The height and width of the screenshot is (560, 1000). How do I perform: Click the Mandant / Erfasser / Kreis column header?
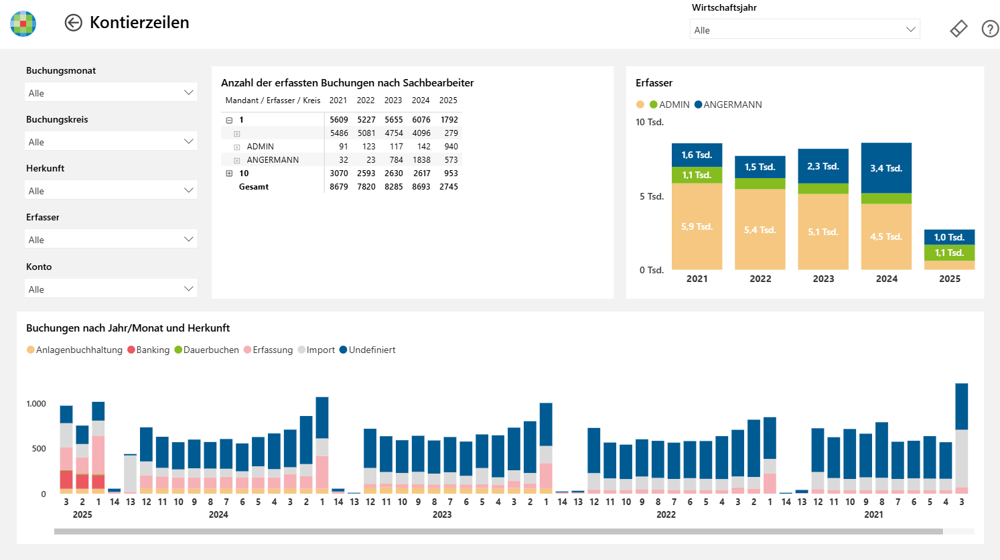click(273, 100)
